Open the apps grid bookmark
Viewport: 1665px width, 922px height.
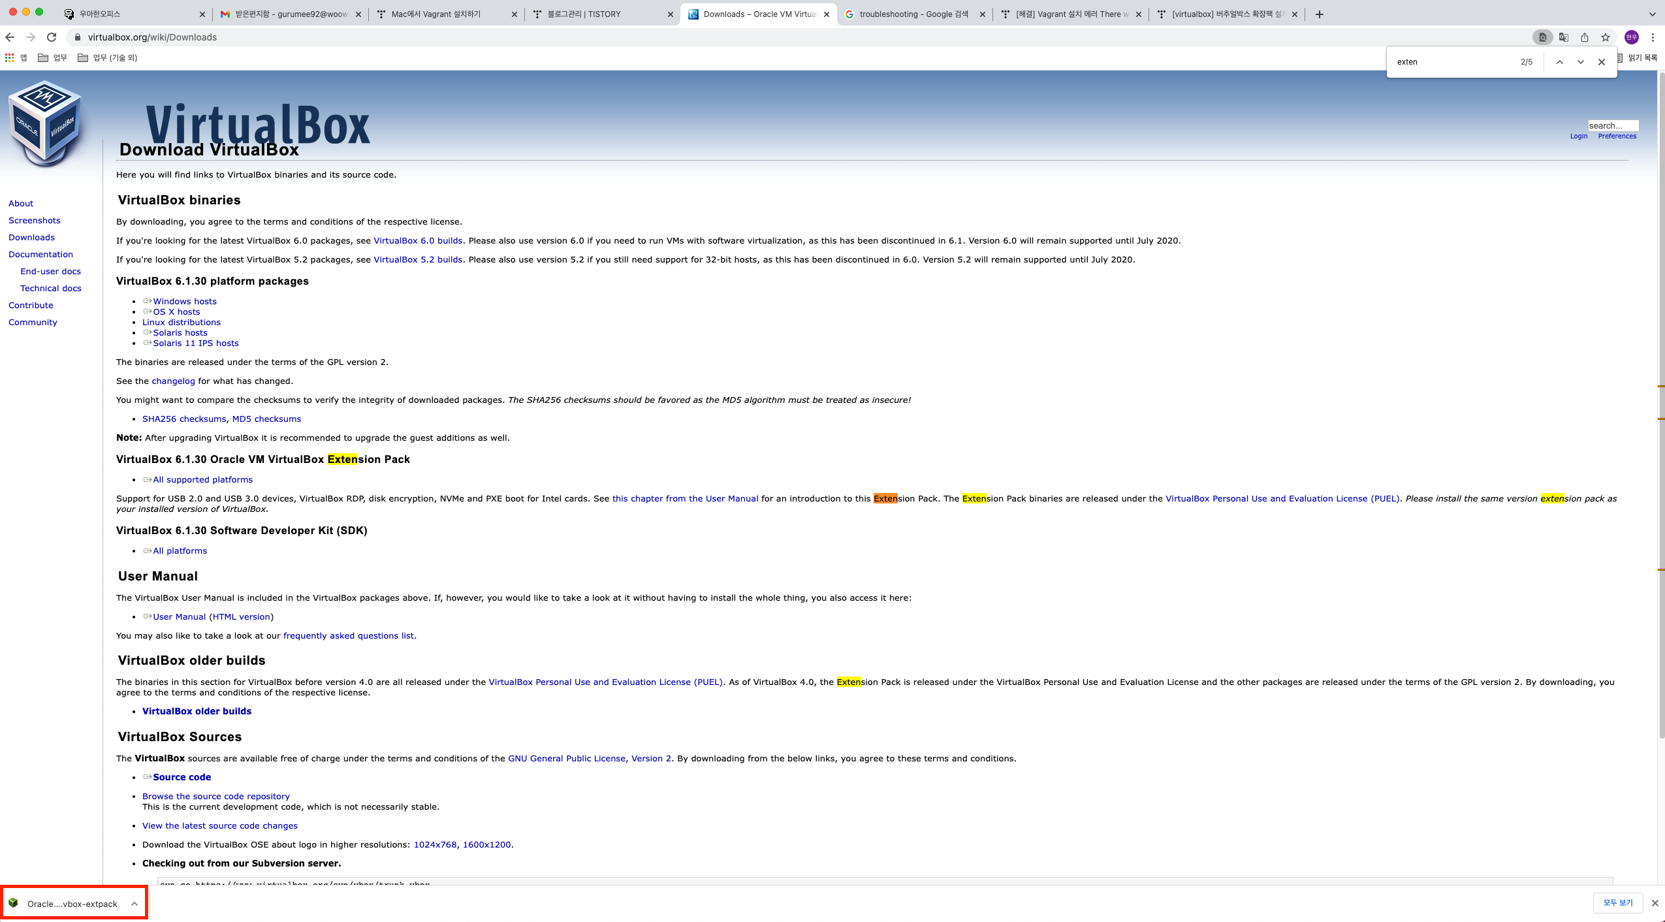[16, 57]
